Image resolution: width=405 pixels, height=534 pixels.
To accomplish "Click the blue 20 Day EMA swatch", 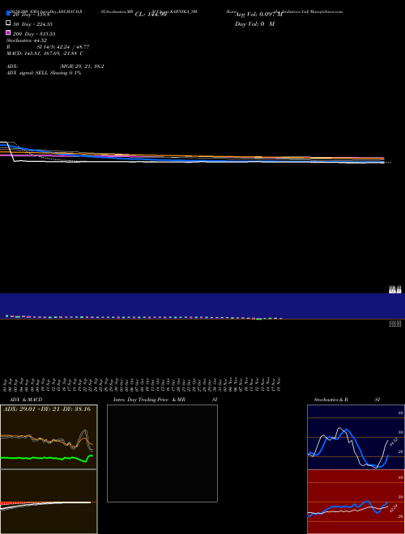I will point(9,13).
